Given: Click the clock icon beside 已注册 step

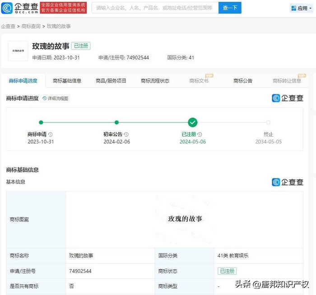Looking at the screenshot, I should [x=200, y=134].
